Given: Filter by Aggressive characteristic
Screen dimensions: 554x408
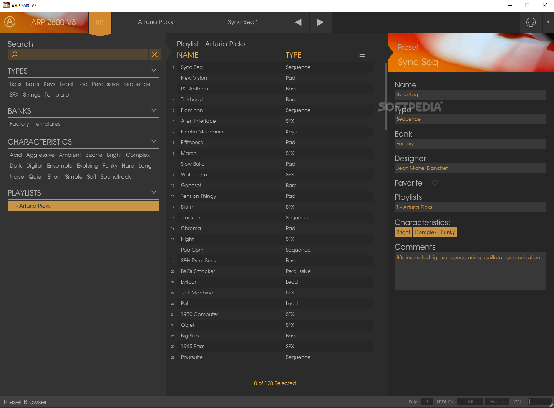Looking at the screenshot, I should tap(40, 155).
